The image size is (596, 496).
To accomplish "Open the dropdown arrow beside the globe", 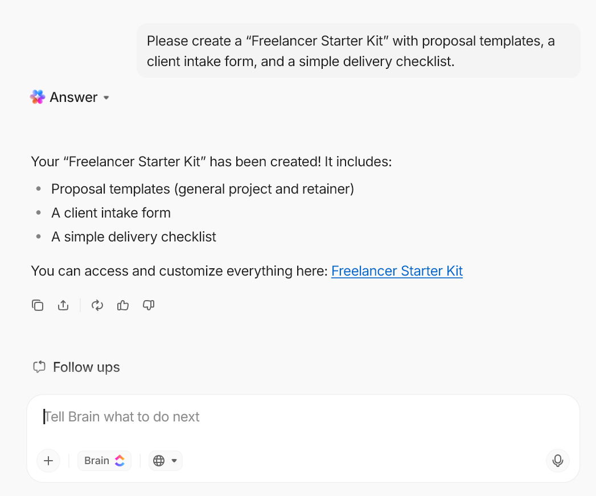I will click(x=174, y=461).
